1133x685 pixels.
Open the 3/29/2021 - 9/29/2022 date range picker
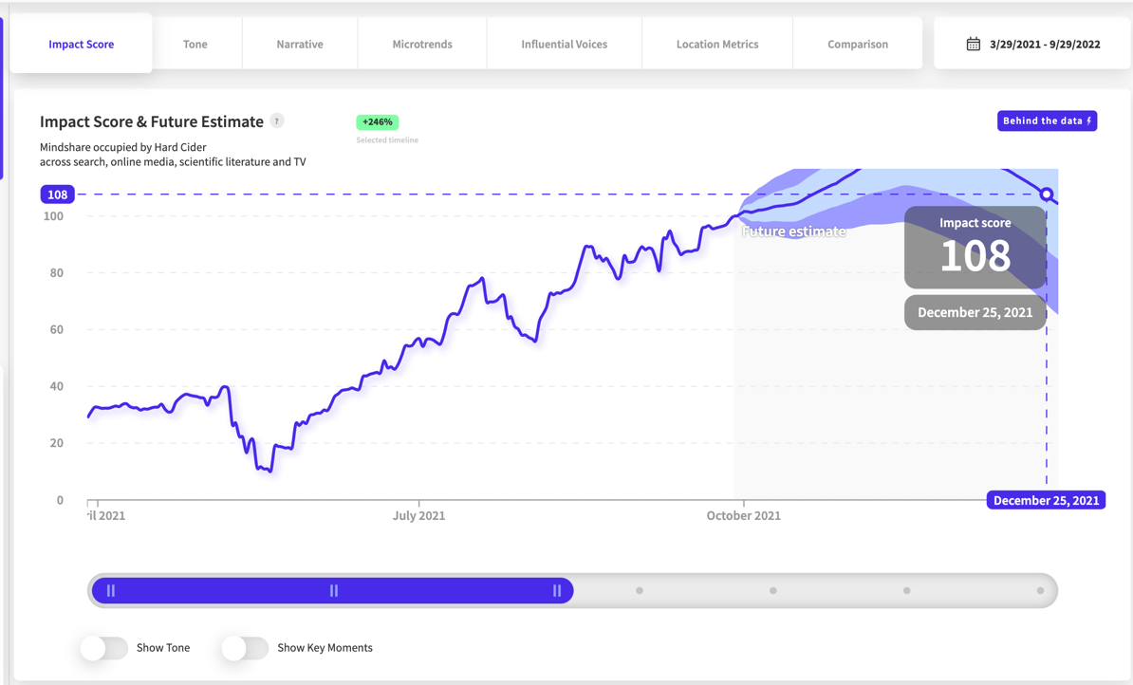pyautogui.click(x=1031, y=44)
